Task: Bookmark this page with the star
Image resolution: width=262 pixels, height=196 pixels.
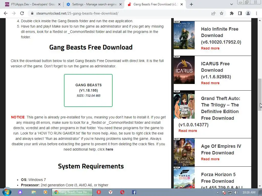Action: coord(222,13)
